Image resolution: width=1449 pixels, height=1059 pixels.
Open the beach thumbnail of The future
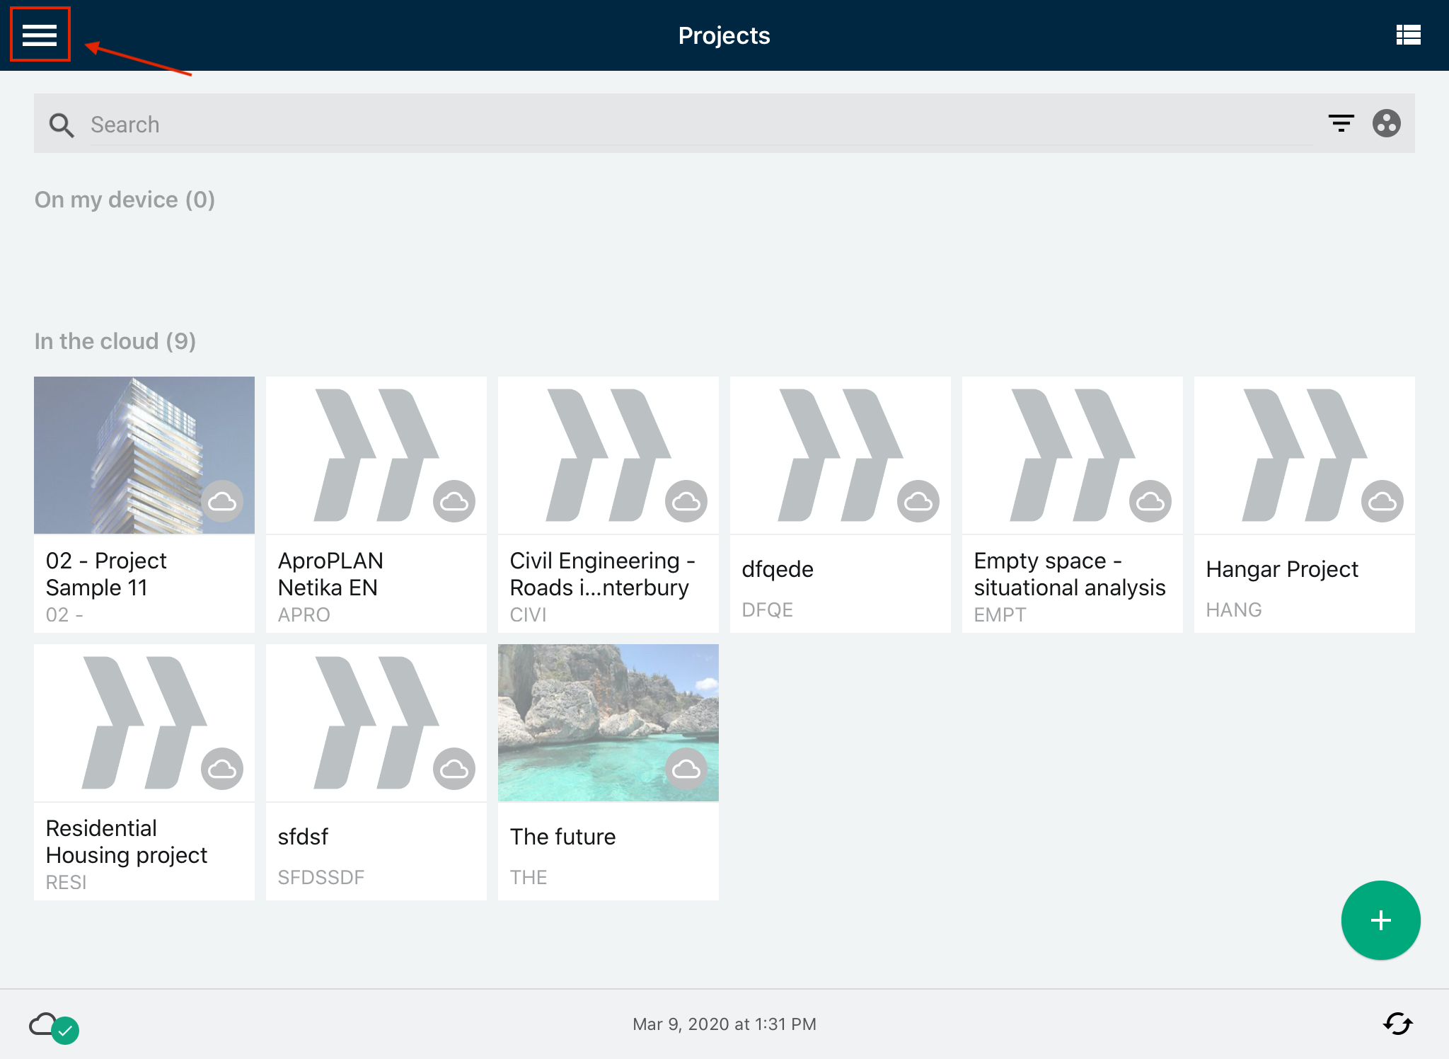608,723
